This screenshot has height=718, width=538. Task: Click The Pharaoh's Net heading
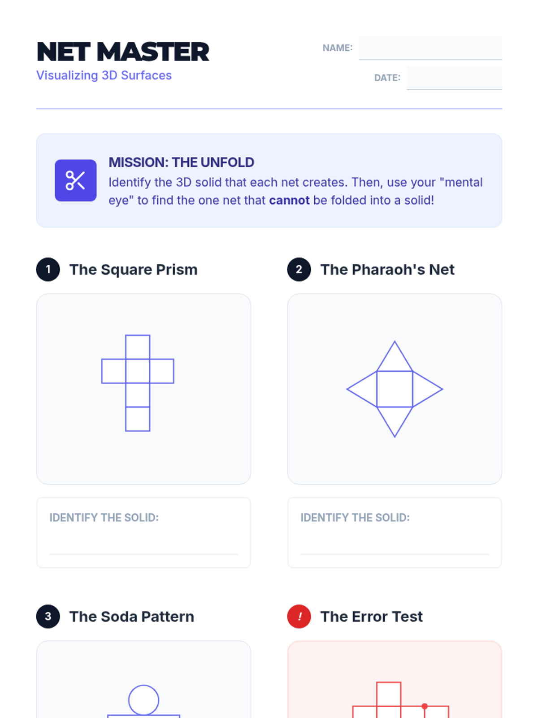click(x=387, y=270)
